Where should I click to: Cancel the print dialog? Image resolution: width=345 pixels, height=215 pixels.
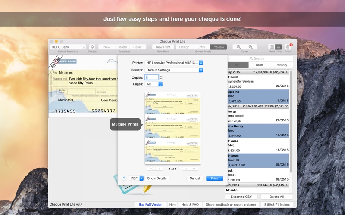(195, 178)
